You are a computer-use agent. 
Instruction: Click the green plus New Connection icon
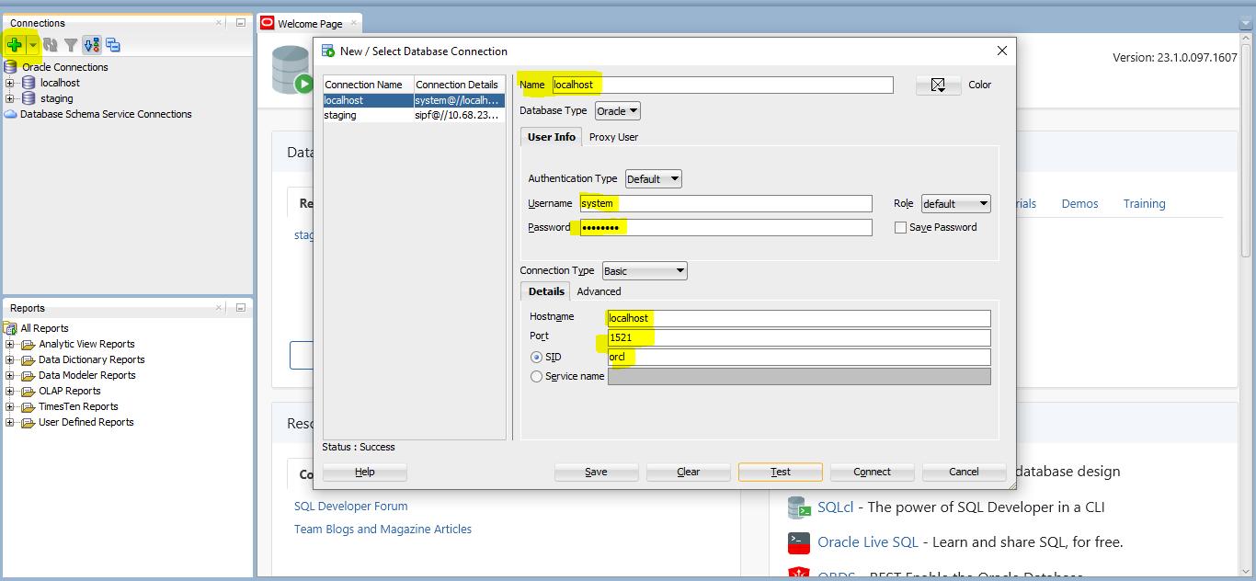point(15,44)
